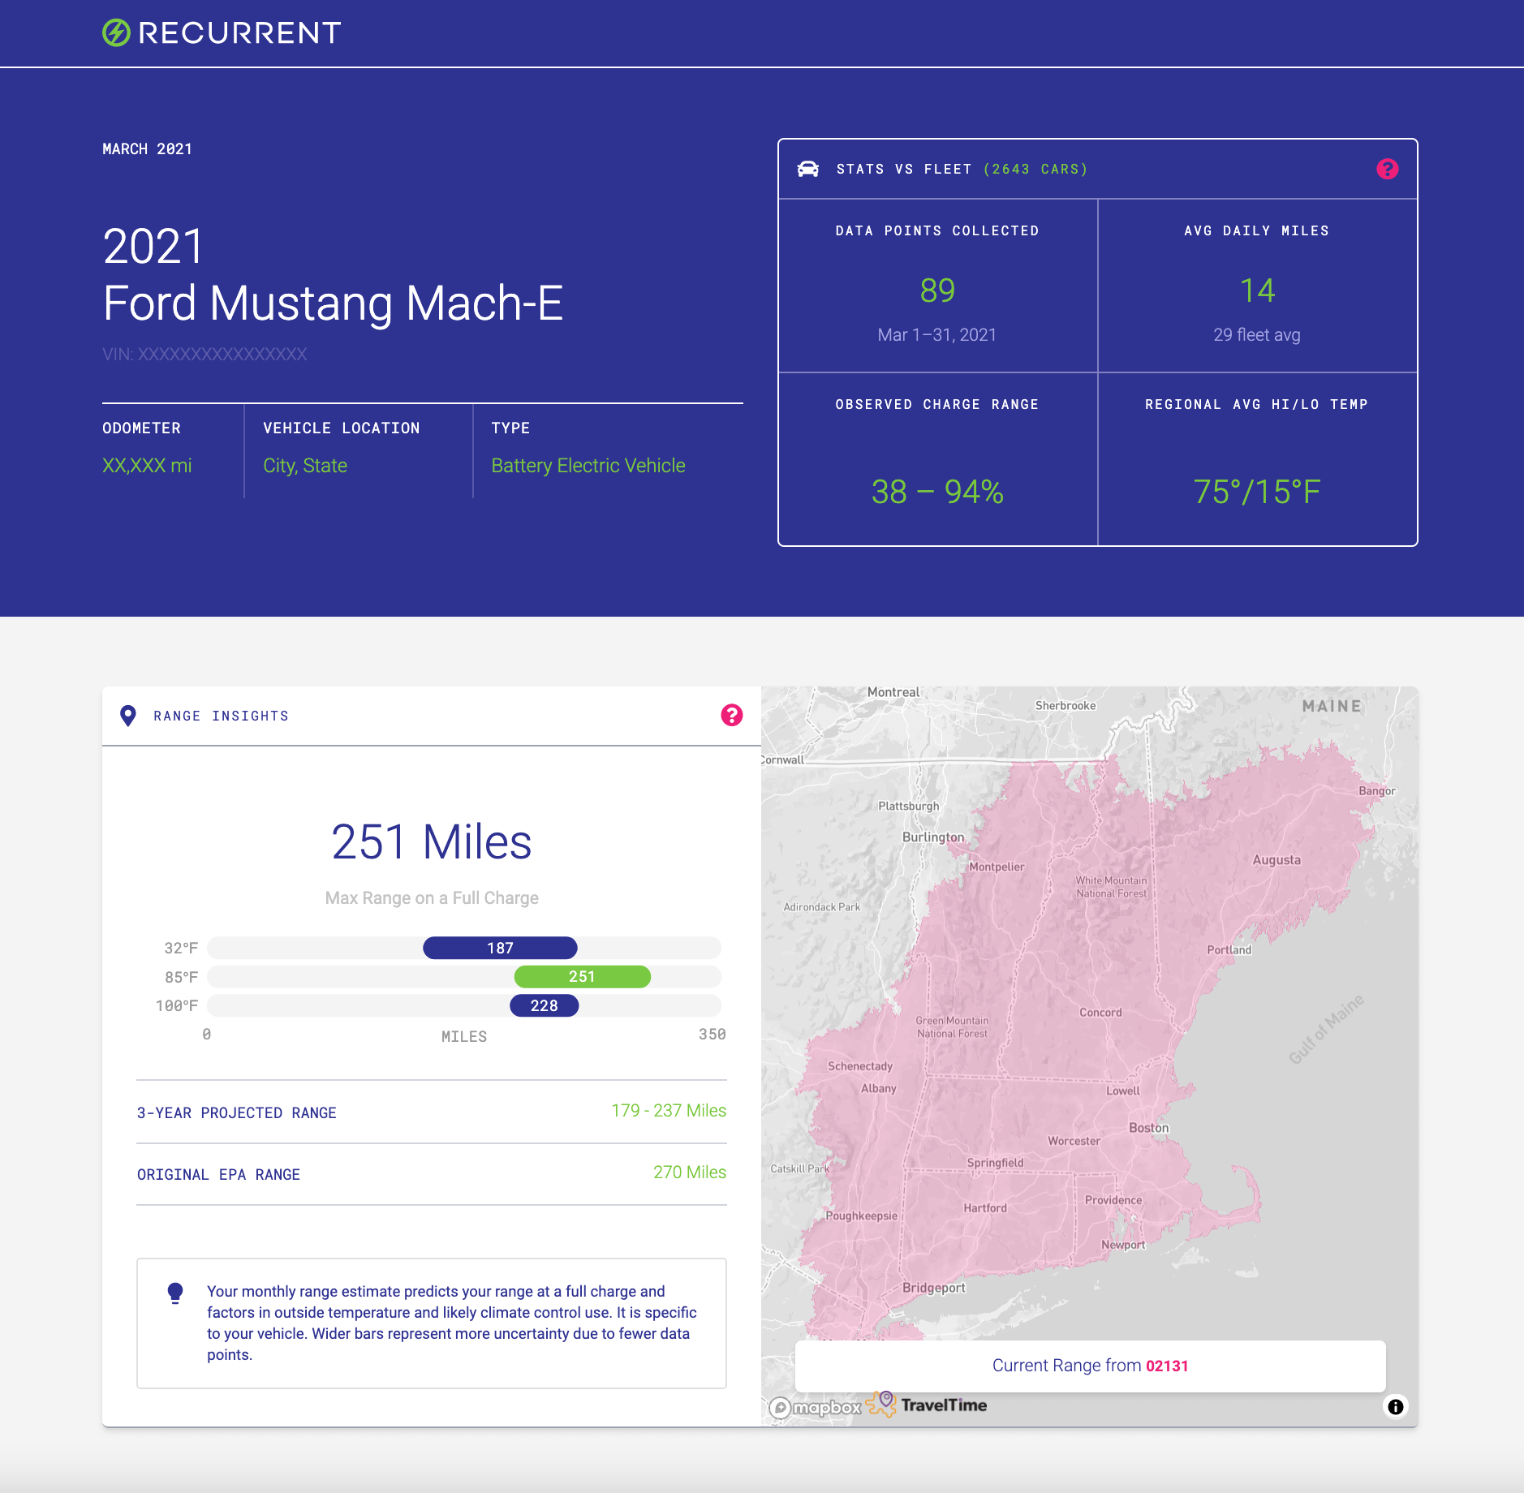Click Providence label on the map
This screenshot has height=1493, width=1524.
[x=1113, y=1200]
